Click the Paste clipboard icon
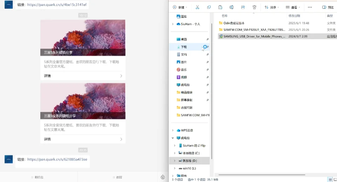The image size is (337, 182). click(220, 7)
